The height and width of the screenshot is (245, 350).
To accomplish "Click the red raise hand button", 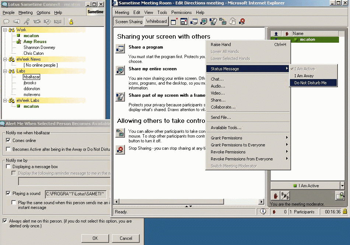I will pos(276,196).
